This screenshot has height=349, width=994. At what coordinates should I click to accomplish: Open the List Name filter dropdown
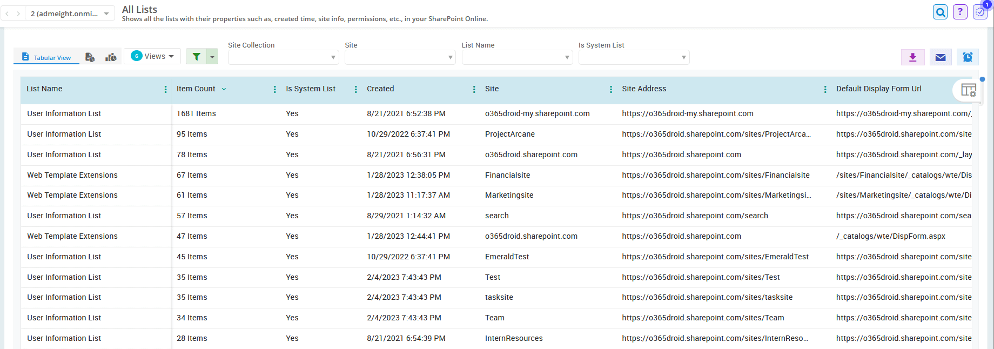[517, 57]
